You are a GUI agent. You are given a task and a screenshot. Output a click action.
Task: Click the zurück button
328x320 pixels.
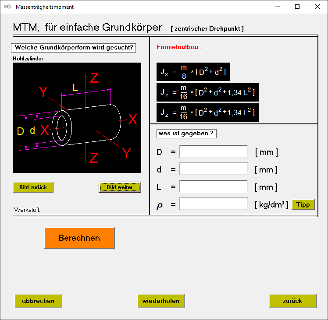(292, 301)
